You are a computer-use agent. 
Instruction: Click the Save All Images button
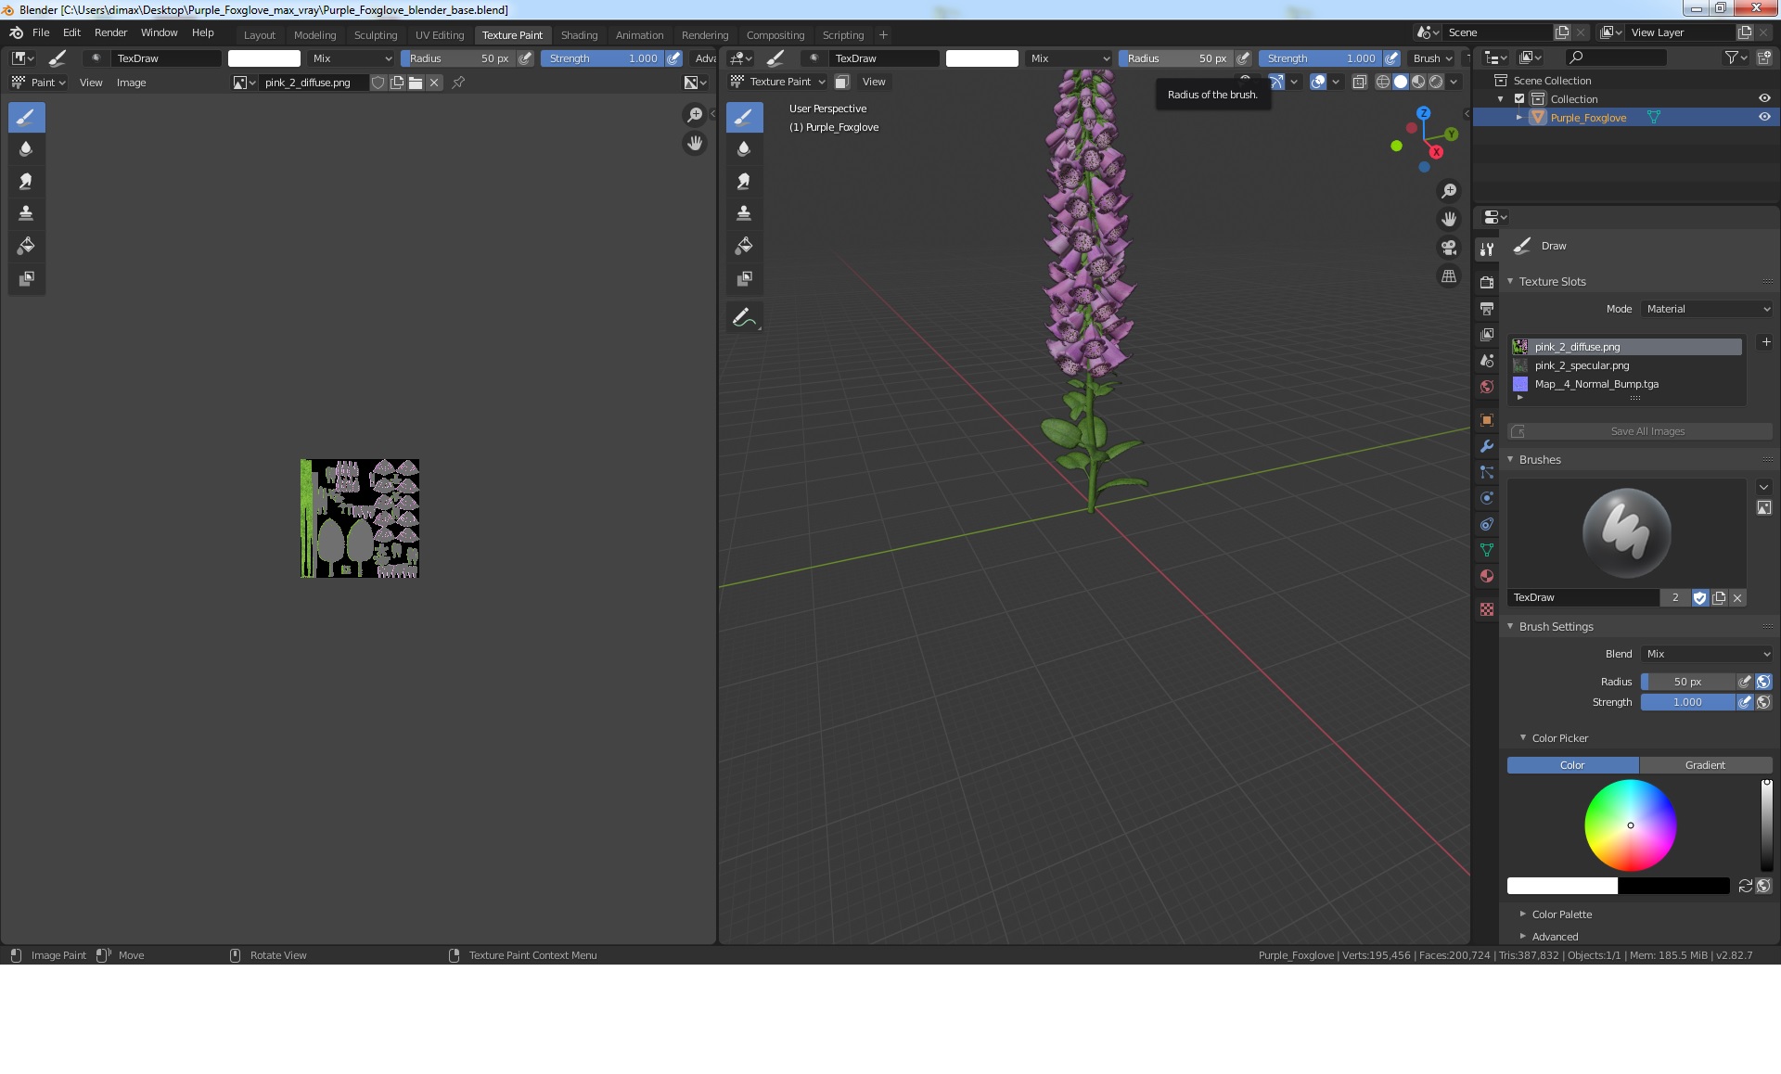tap(1647, 431)
